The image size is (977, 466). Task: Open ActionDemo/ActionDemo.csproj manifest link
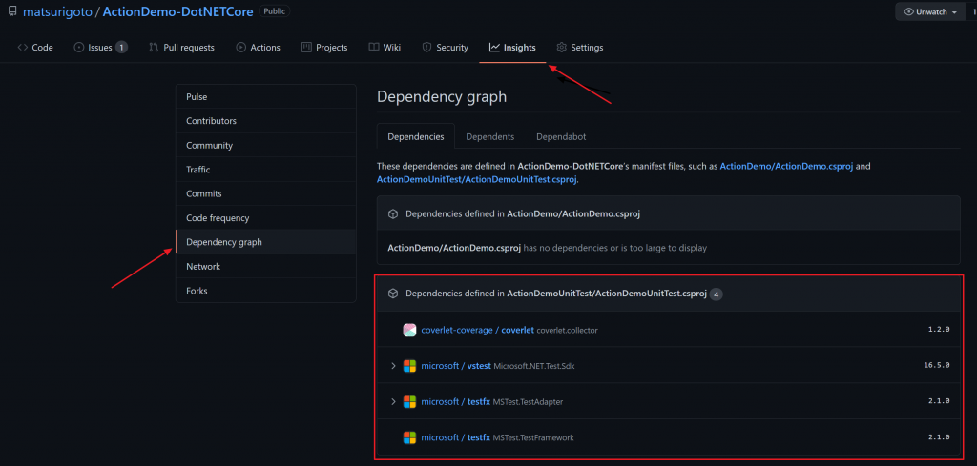point(786,167)
